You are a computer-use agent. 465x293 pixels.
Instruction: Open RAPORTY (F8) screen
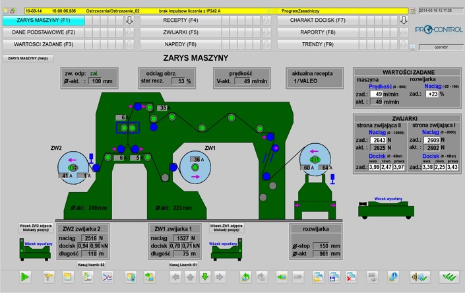(318, 32)
